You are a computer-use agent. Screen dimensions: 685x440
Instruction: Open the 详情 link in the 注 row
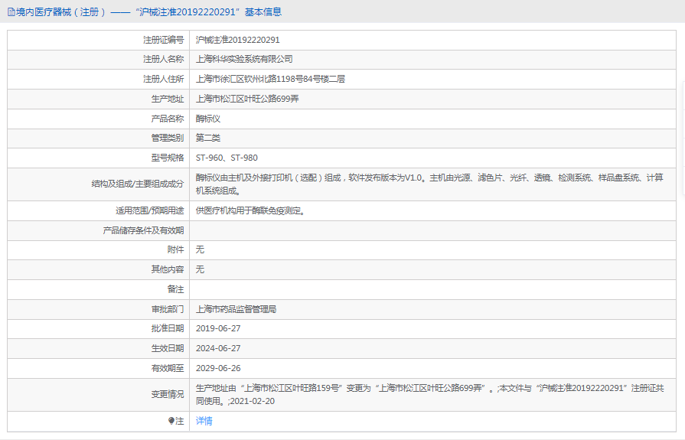[204, 421]
